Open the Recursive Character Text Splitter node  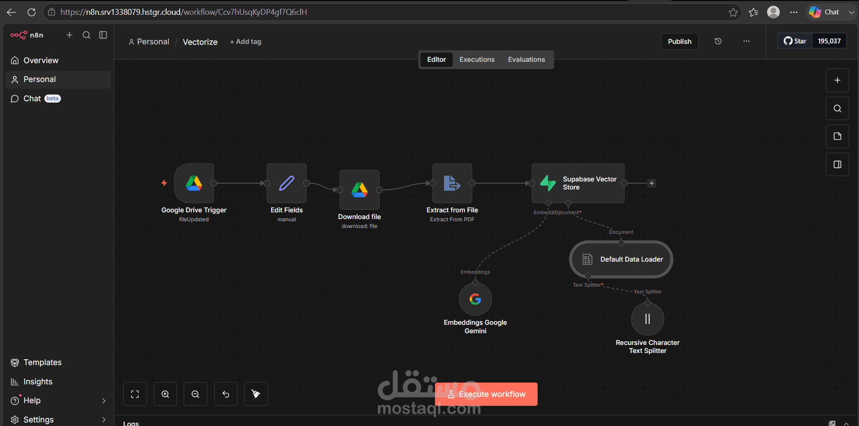click(647, 319)
